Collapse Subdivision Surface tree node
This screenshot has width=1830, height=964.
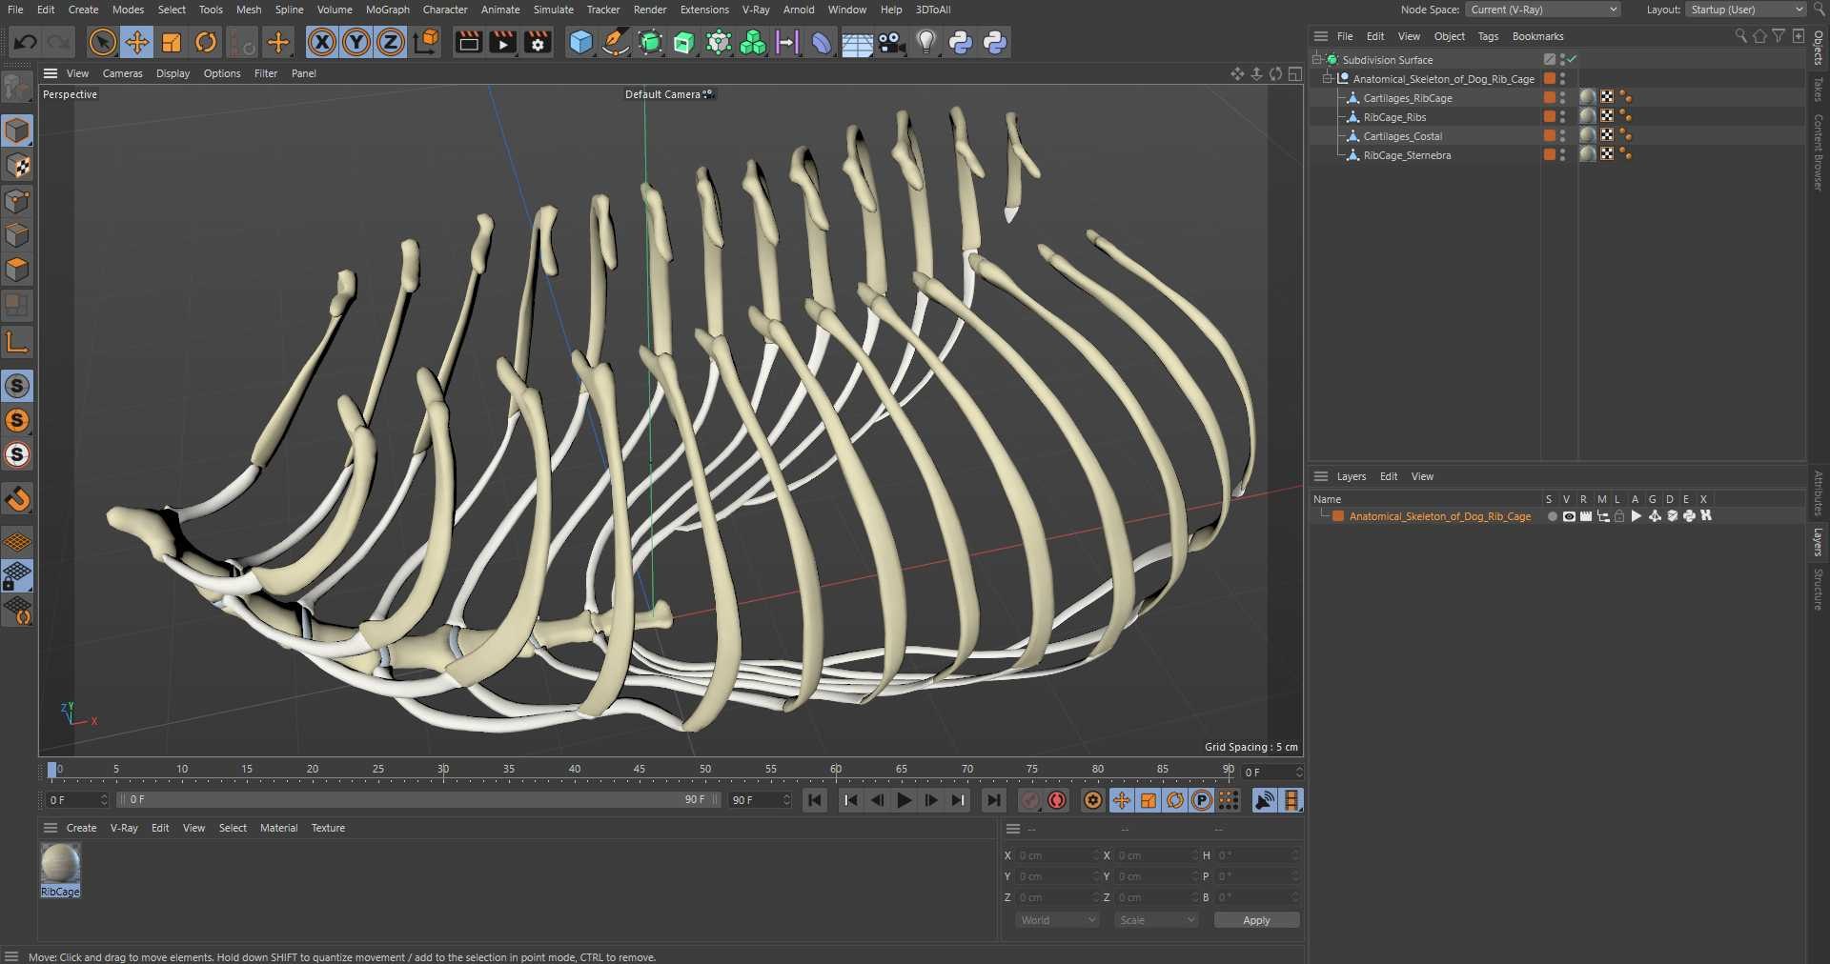pyautogui.click(x=1317, y=59)
